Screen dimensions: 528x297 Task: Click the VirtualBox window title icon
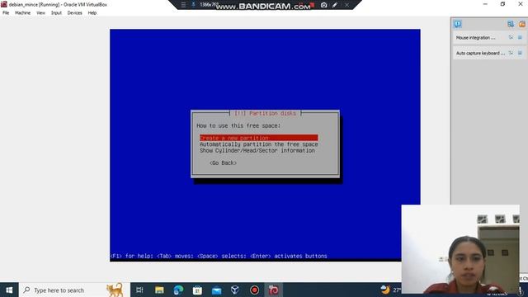tap(4, 4)
